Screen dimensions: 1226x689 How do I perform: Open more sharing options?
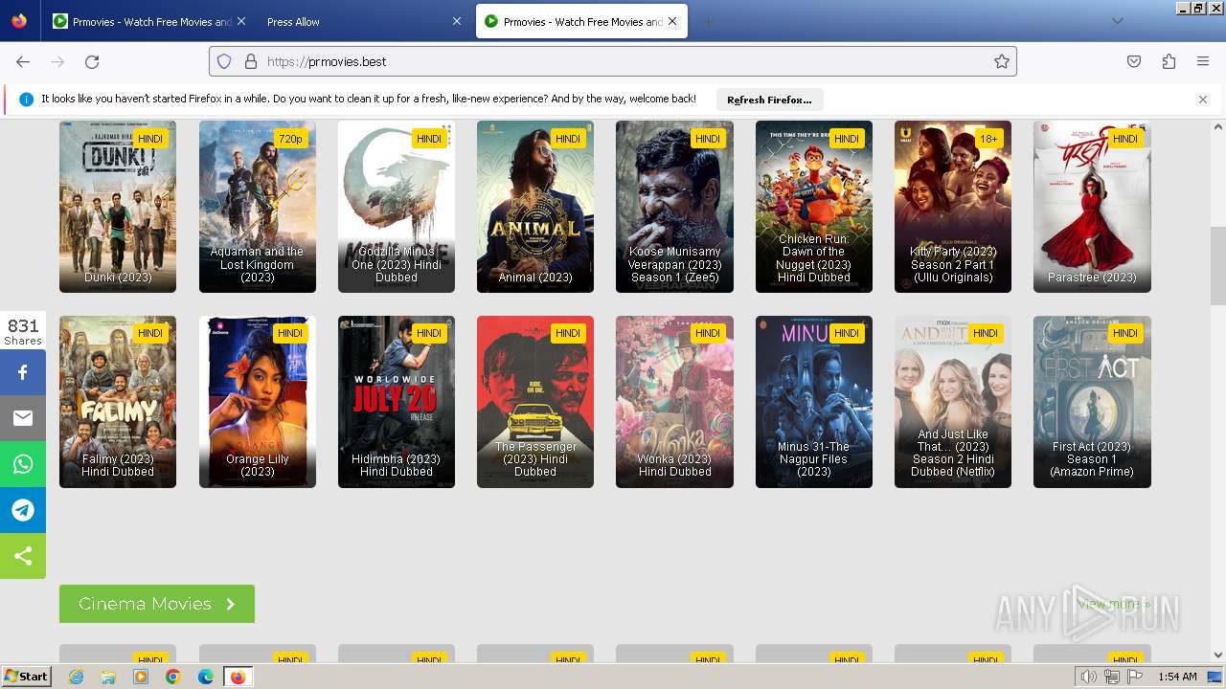[x=23, y=556]
